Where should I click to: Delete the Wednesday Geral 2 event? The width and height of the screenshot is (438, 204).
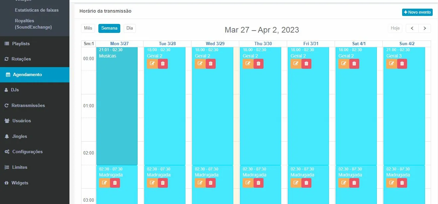[211, 64]
